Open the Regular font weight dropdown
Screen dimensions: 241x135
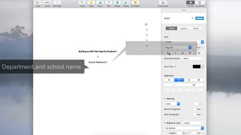[178, 48]
